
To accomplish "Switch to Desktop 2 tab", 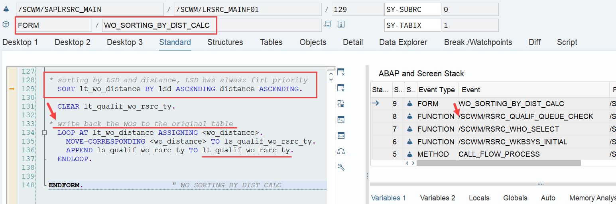I will [x=73, y=42].
